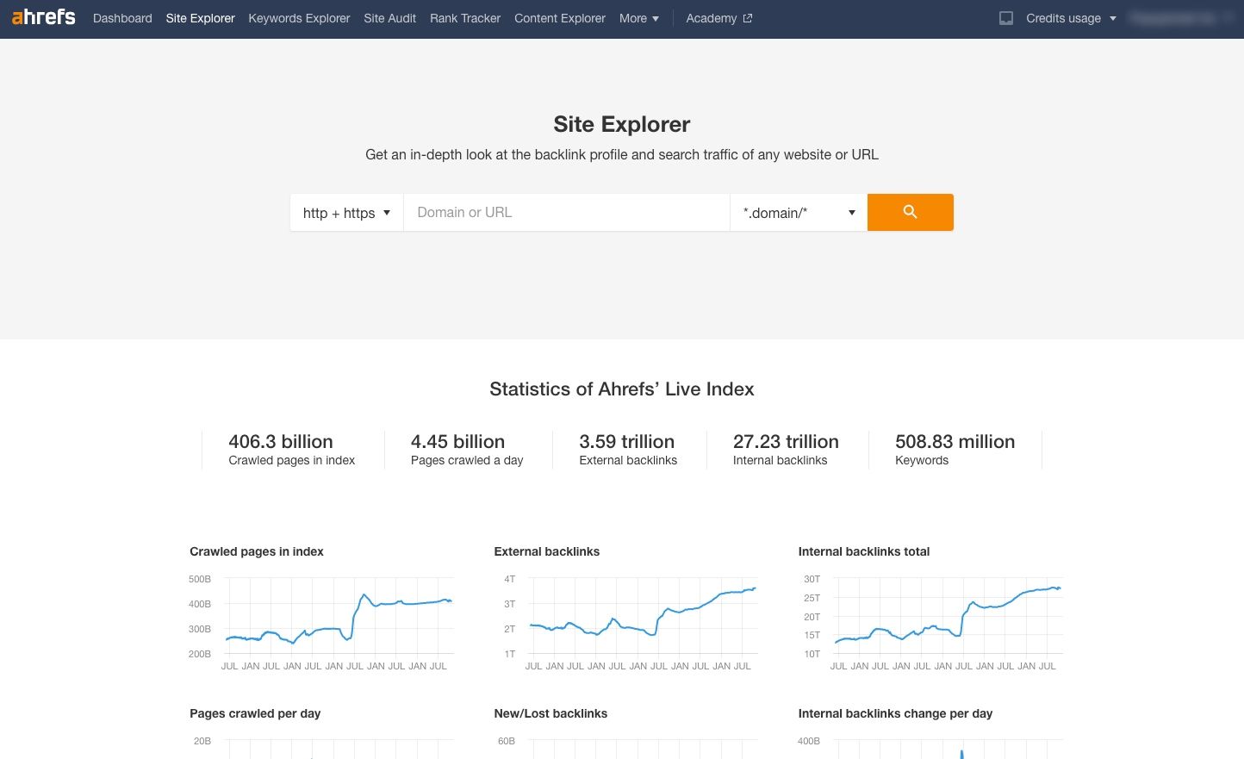This screenshot has width=1244, height=759.
Task: Go to Keywords Explorer
Action: [299, 18]
